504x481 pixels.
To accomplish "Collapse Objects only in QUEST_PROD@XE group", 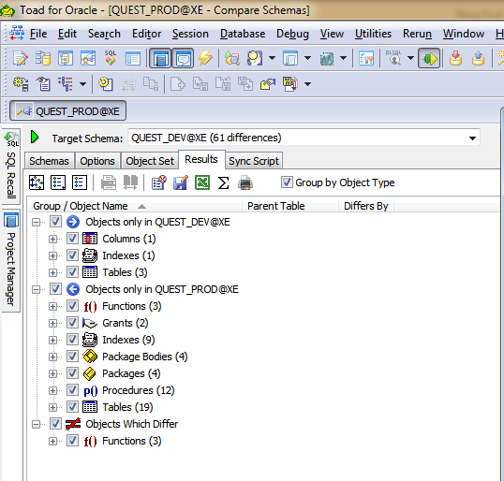I will coord(37,289).
